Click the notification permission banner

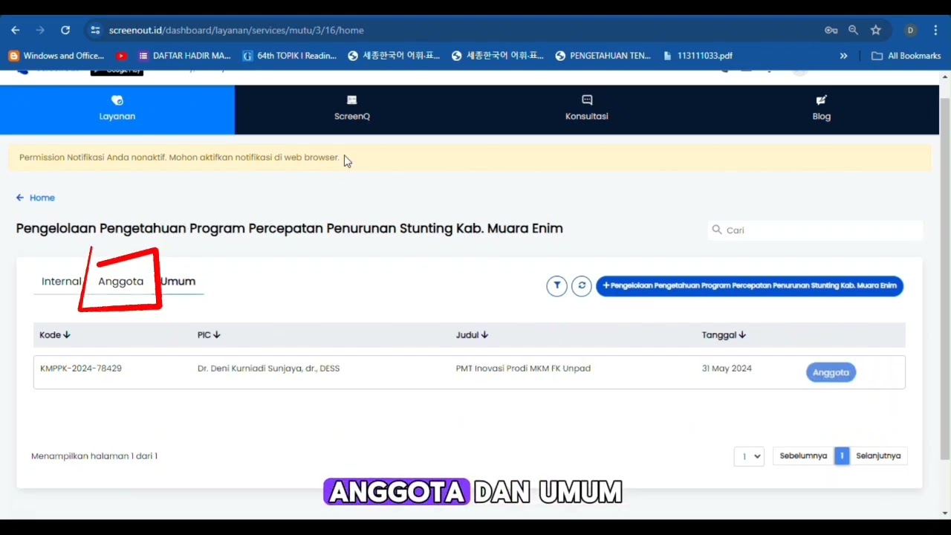(x=469, y=158)
